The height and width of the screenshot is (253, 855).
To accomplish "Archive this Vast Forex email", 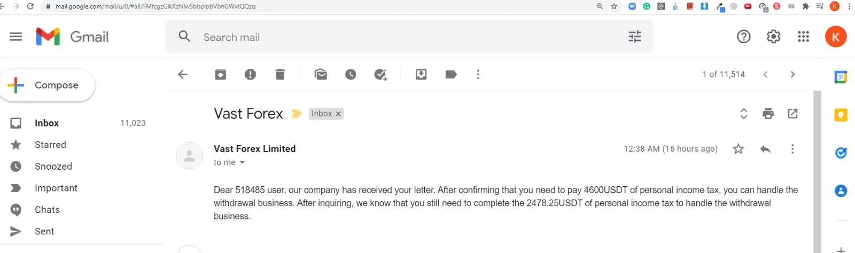I will coord(220,75).
